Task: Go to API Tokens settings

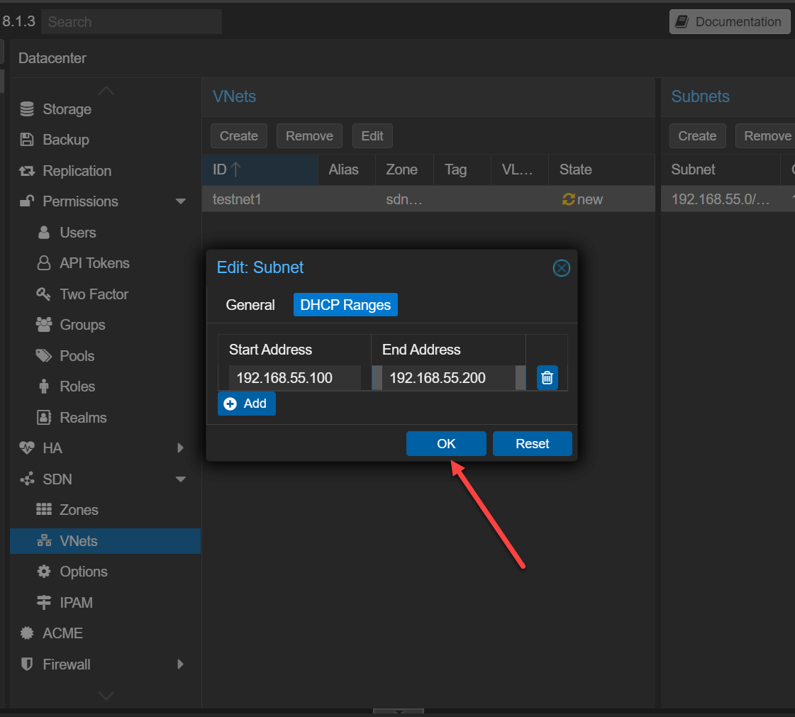Action: tap(94, 263)
